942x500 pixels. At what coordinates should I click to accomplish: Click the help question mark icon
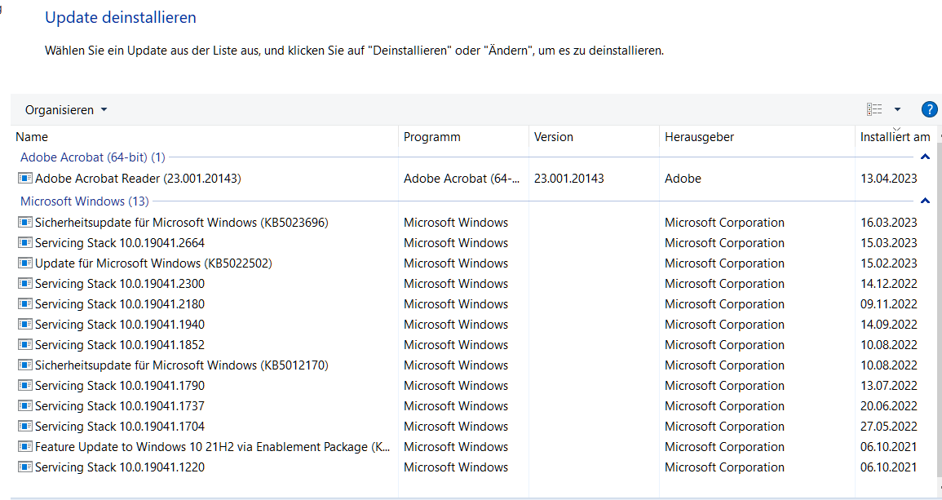pyautogui.click(x=929, y=109)
